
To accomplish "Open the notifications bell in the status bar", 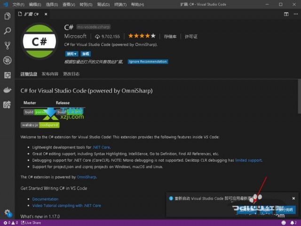I will (293, 223).
